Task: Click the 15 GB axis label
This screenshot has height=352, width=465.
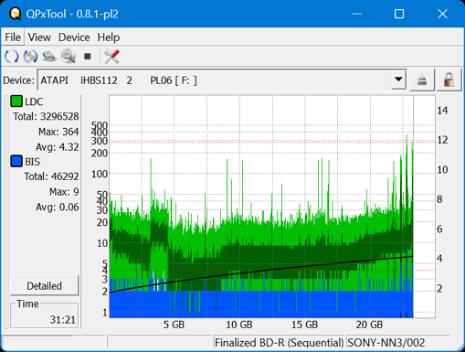Action: tap(304, 325)
